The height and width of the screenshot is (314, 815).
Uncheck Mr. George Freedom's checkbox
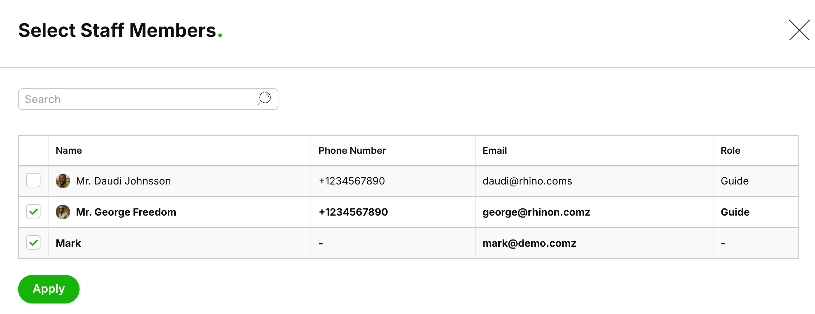[33, 212]
